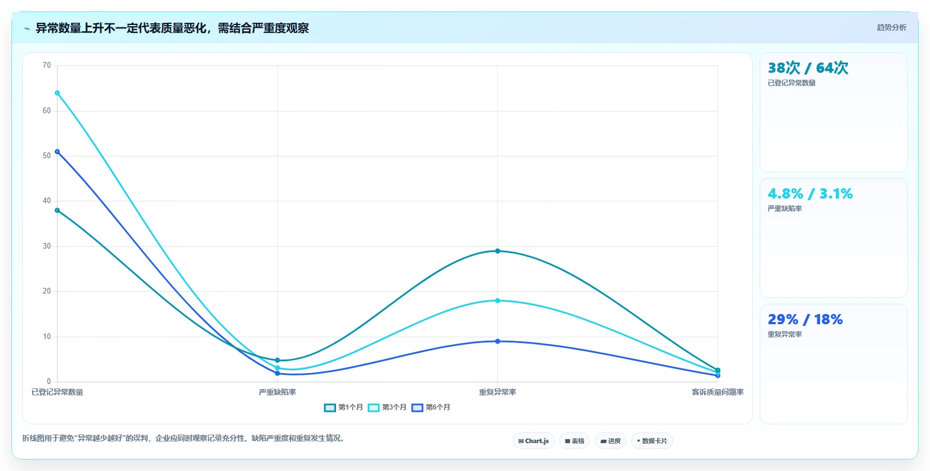This screenshot has width=930, height=471.
Task: Click the 重复异常率 x-axis label
Action: click(498, 392)
